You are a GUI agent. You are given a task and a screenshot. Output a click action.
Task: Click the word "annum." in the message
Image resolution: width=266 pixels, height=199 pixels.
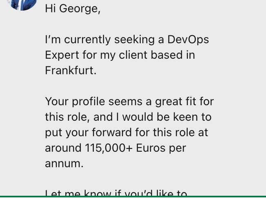coord(64,164)
